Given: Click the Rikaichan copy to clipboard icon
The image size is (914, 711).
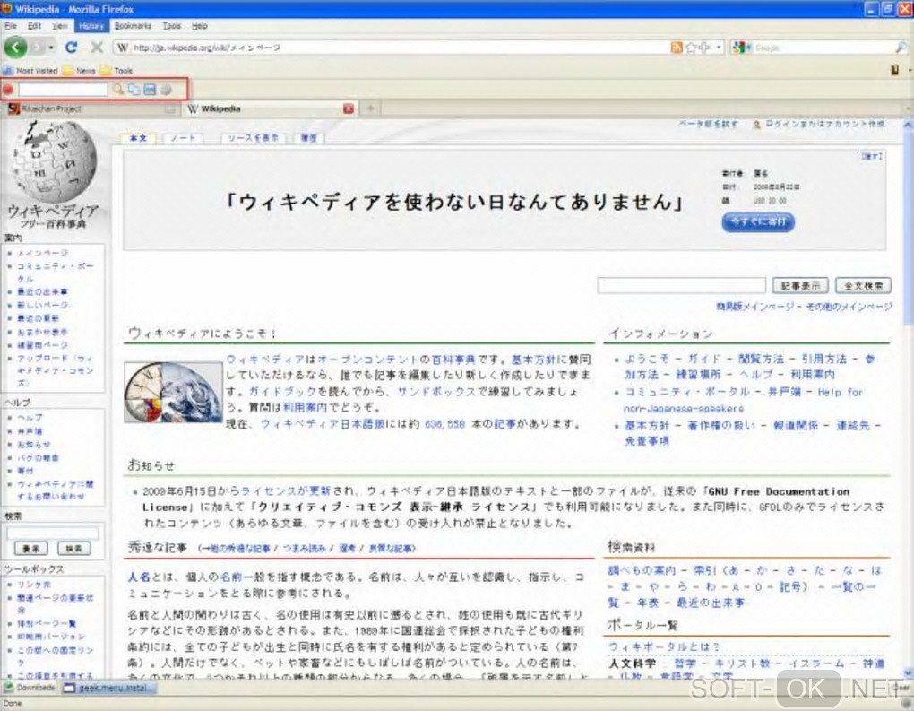Looking at the screenshot, I should pyautogui.click(x=134, y=90).
